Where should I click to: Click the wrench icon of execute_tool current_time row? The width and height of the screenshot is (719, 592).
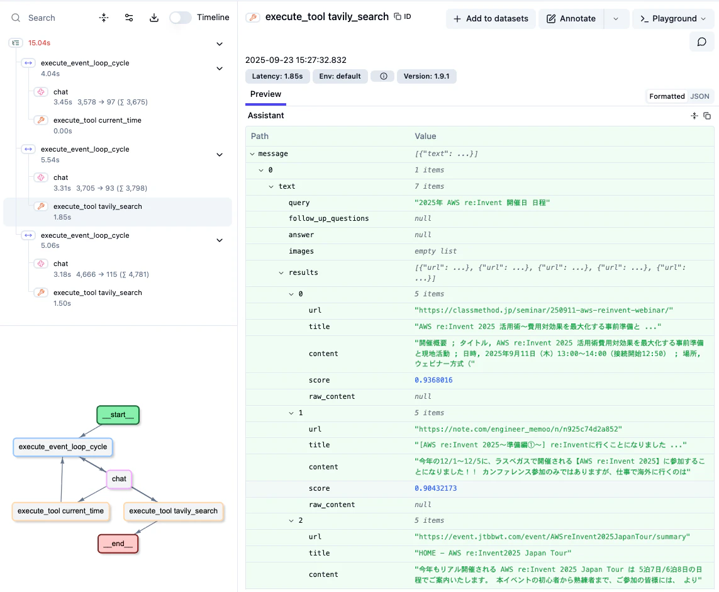click(x=41, y=121)
